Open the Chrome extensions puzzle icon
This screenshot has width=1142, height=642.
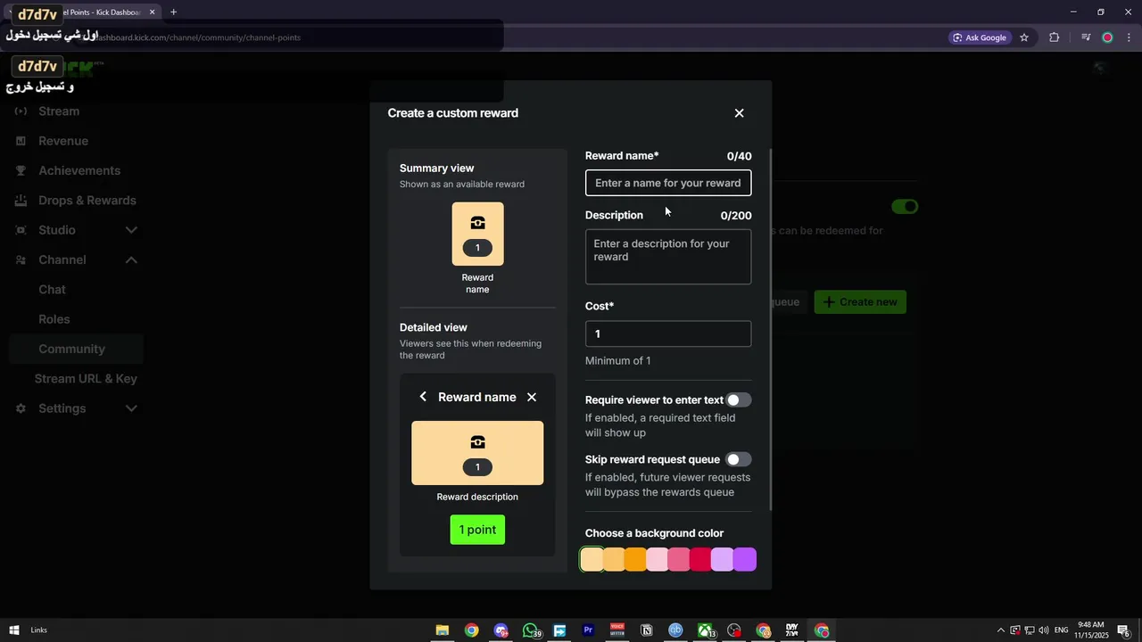point(1055,37)
